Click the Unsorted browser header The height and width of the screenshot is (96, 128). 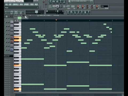point(9,56)
